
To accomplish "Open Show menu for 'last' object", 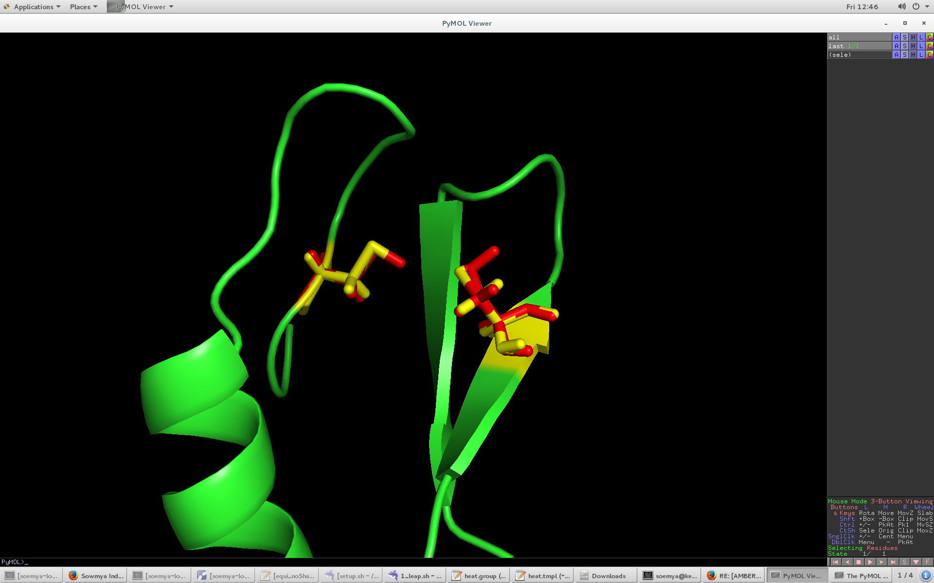I will (904, 46).
